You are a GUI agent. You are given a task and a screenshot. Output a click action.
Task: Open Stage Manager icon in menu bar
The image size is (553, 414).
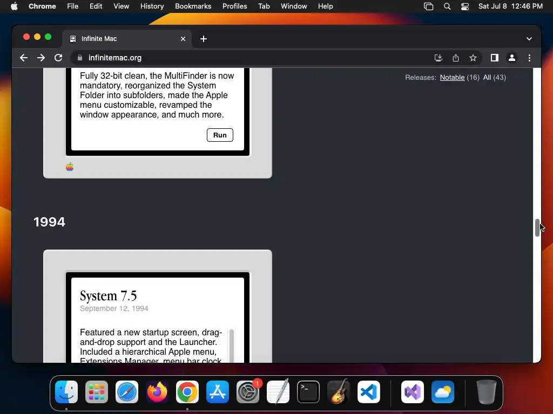(428, 6)
